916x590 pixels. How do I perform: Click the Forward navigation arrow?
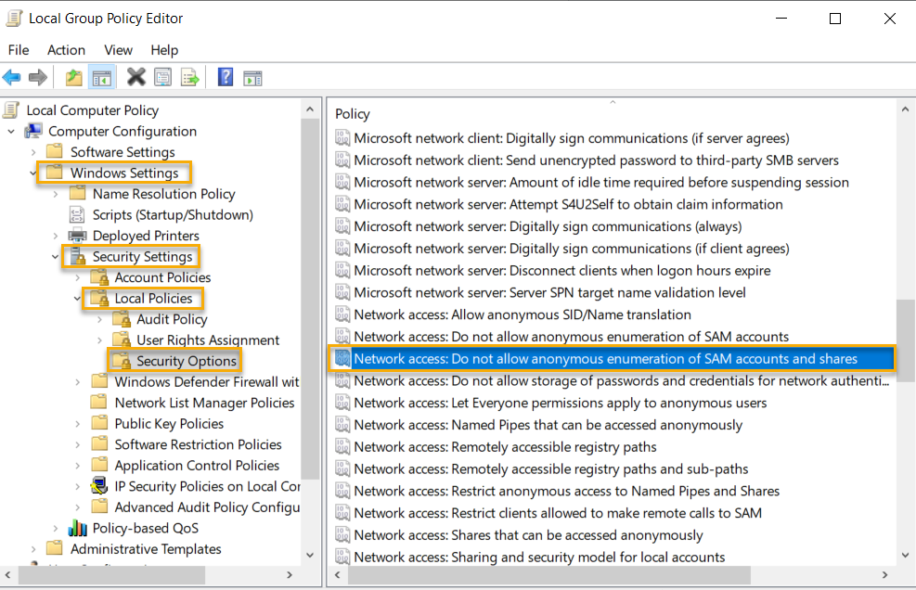37,77
